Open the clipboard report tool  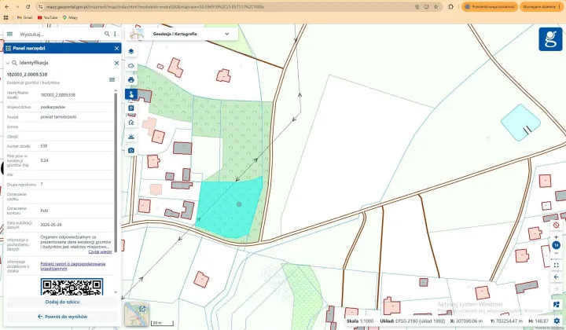coord(131,108)
